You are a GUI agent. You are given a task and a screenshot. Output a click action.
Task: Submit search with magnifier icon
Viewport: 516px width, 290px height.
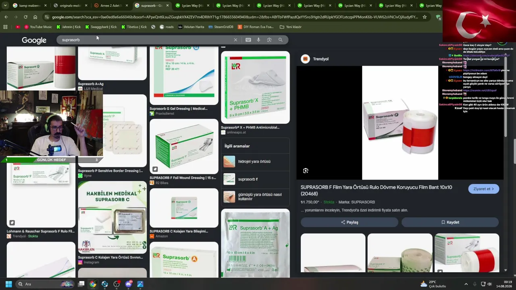point(281,40)
